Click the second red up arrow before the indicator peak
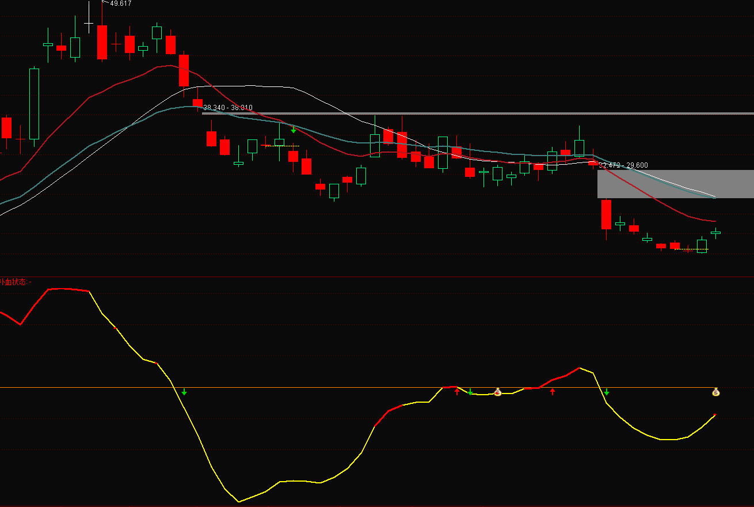754x507 pixels. 553,392
